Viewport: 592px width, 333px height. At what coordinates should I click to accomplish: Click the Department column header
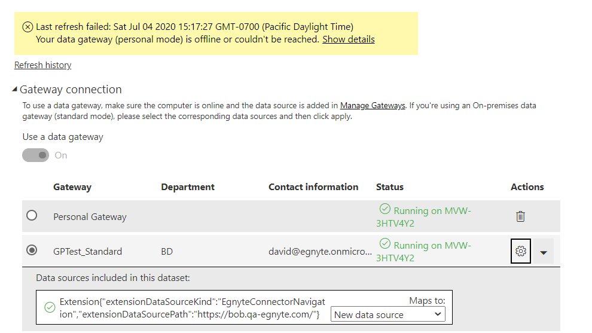(x=188, y=187)
